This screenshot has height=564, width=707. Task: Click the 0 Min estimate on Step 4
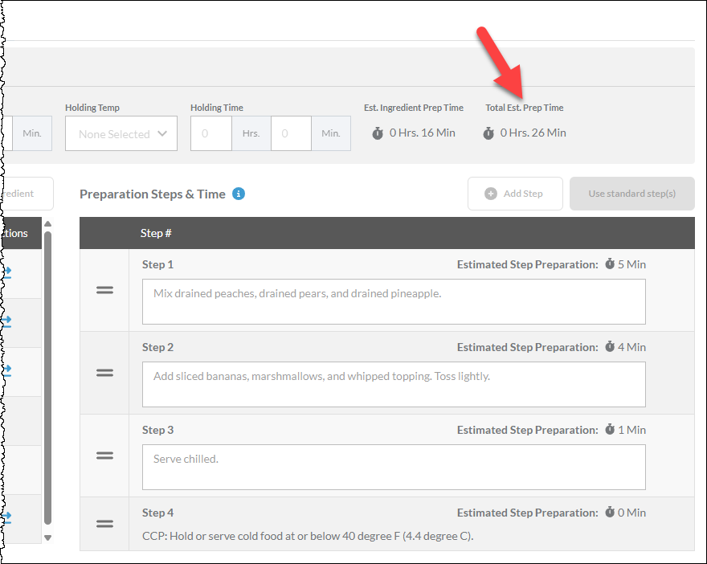pos(631,513)
